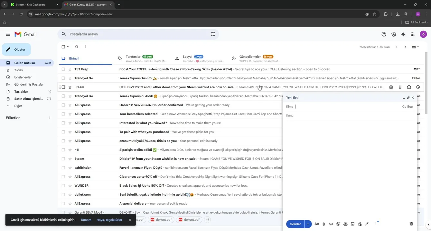Viewport: 431px width, 231px height.
Task: Go to next page of emails
Action: 405,47
